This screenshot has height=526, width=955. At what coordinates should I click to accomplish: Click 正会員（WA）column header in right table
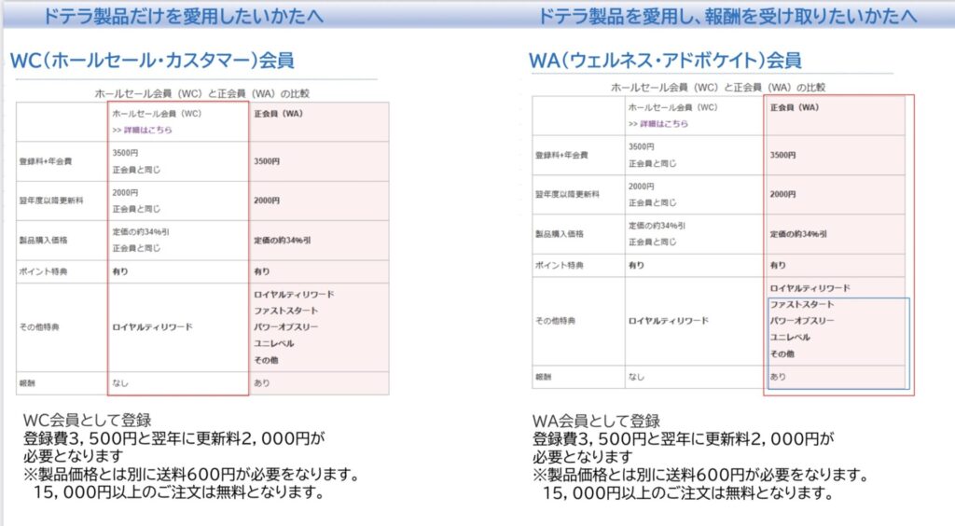click(795, 107)
